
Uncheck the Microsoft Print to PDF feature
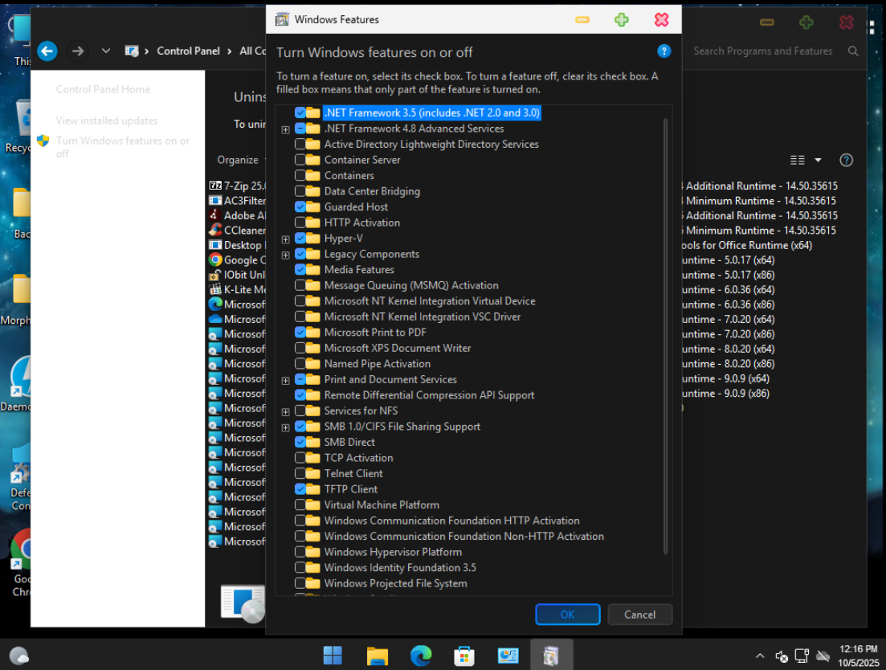click(x=300, y=333)
